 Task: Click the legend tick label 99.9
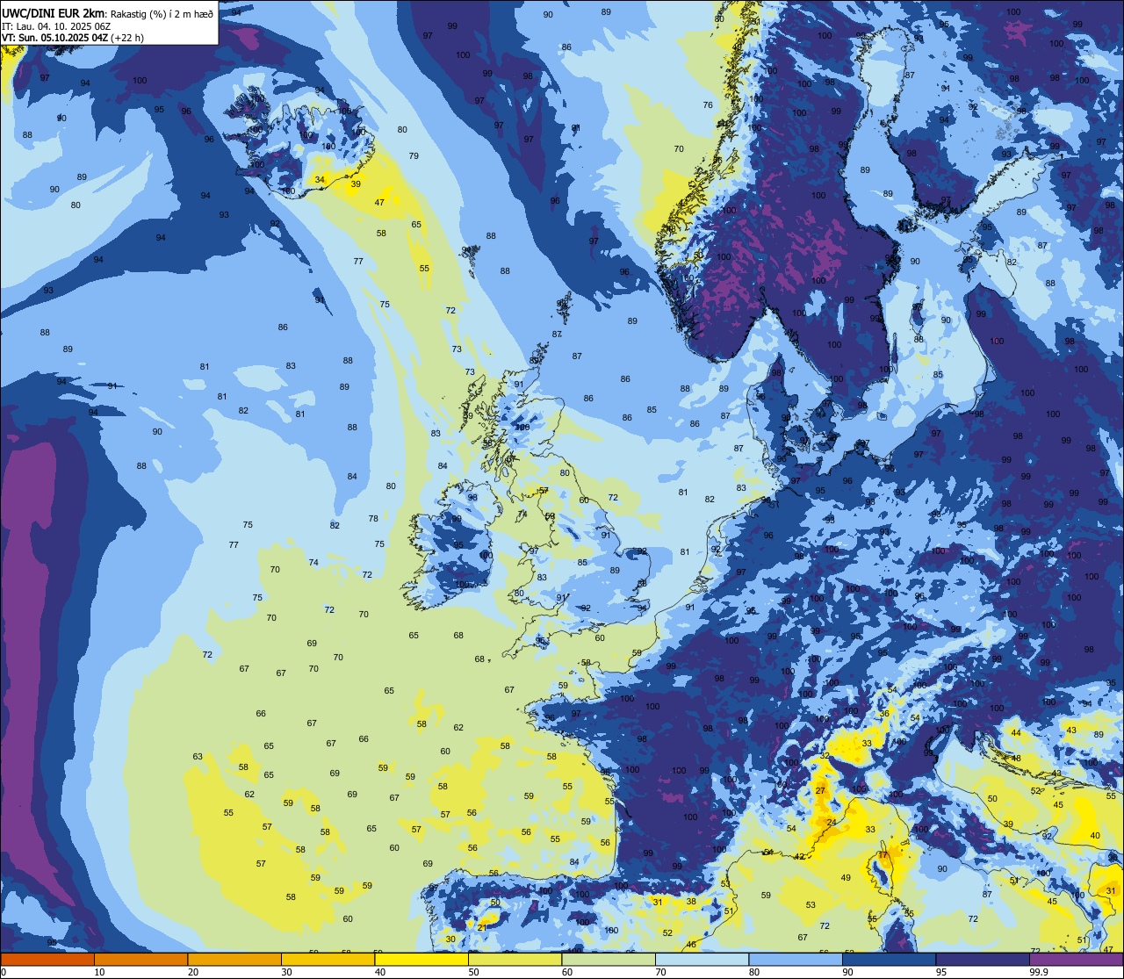coord(1039,971)
